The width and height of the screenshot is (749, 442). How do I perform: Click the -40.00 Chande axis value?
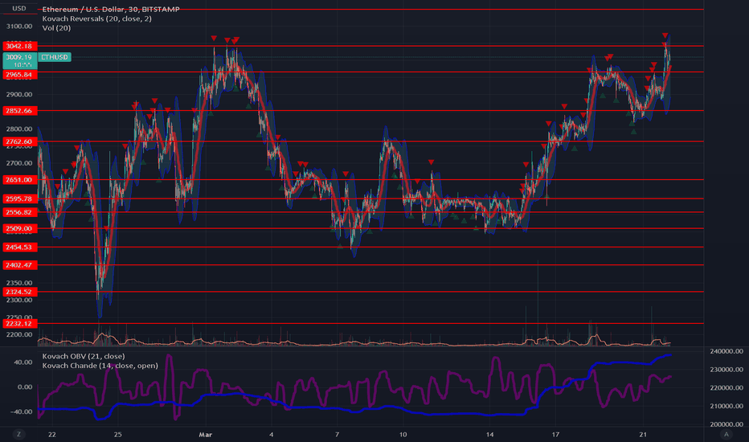(22, 411)
